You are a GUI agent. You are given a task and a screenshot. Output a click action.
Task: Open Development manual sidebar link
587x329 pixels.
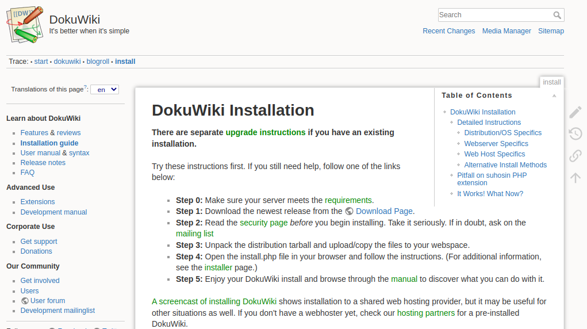[x=54, y=212]
